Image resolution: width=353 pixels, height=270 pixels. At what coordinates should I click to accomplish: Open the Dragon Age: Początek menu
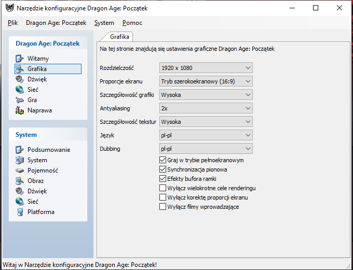pos(56,23)
